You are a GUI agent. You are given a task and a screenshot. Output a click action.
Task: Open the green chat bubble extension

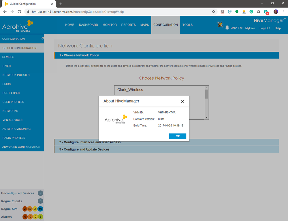click(x=237, y=12)
